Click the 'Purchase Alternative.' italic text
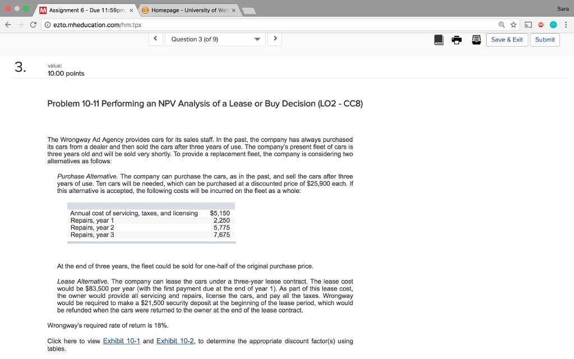Image resolution: width=574 pixels, height=359 pixels. tap(87, 177)
